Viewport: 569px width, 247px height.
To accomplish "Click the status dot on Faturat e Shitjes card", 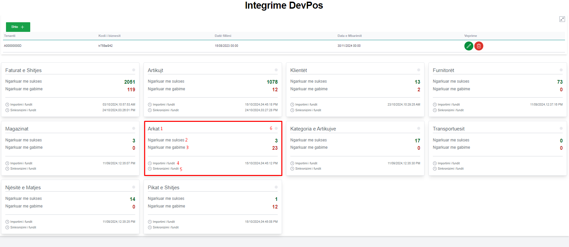I will pos(134,70).
